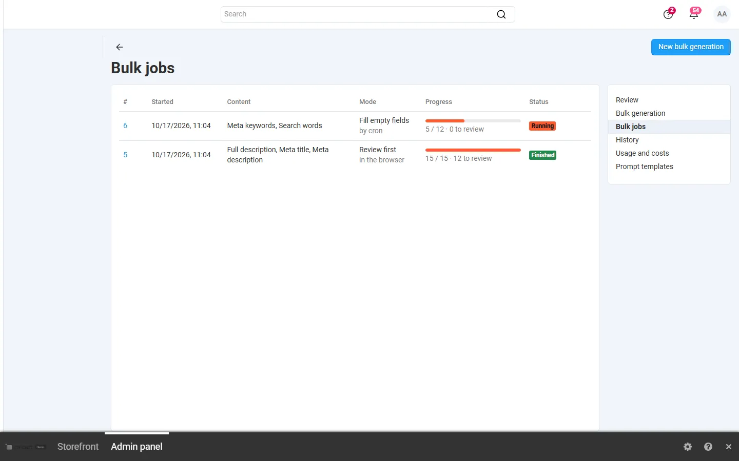Click 'Meta keywords, Search words' content cell
Viewport: 739px width, 461px height.
[275, 125]
